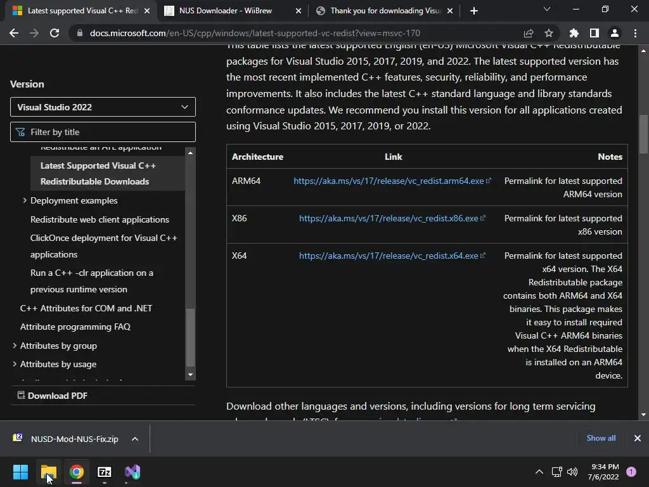Open Attribute programming FAQ
Viewport: 649px width, 487px height.
(75, 327)
